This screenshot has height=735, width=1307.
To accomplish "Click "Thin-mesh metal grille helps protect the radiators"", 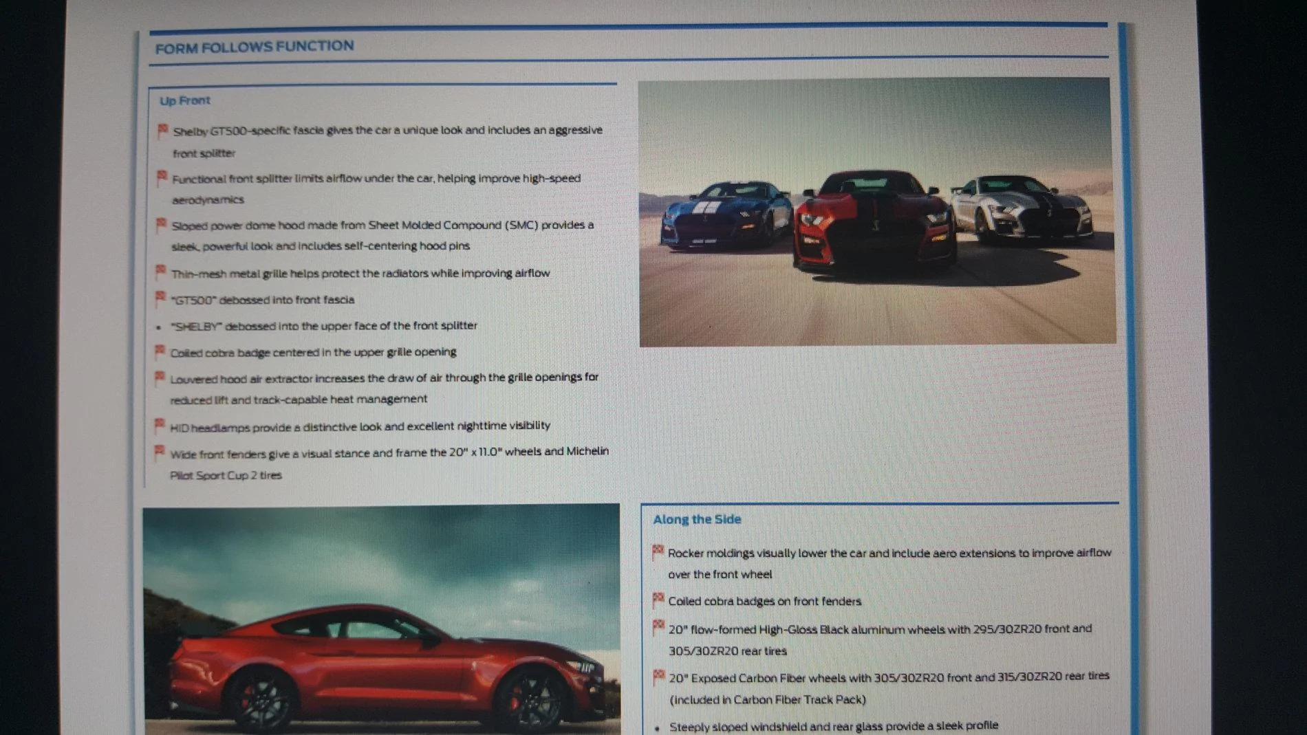I will 300,273.
